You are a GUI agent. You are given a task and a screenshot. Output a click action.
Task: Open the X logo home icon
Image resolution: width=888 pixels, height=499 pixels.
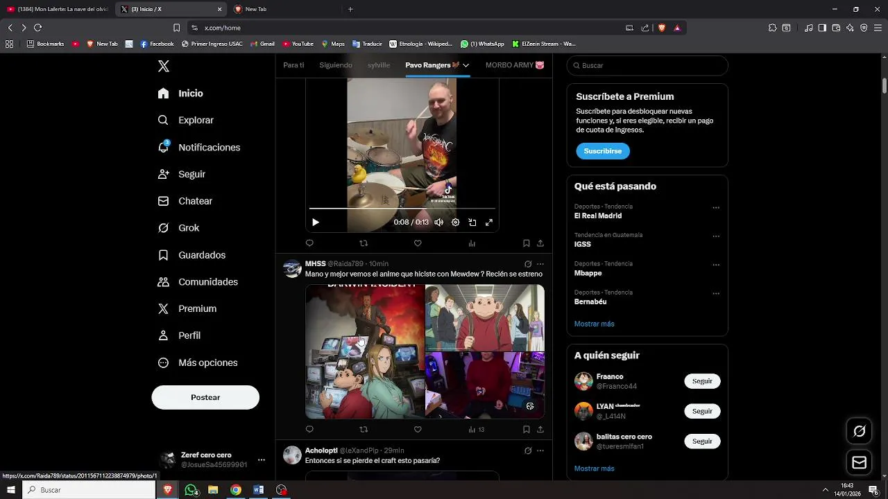(x=164, y=67)
